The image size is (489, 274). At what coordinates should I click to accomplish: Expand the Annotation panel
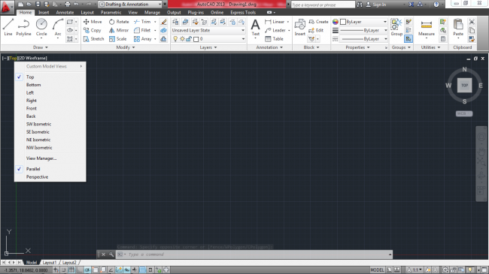pos(269,47)
